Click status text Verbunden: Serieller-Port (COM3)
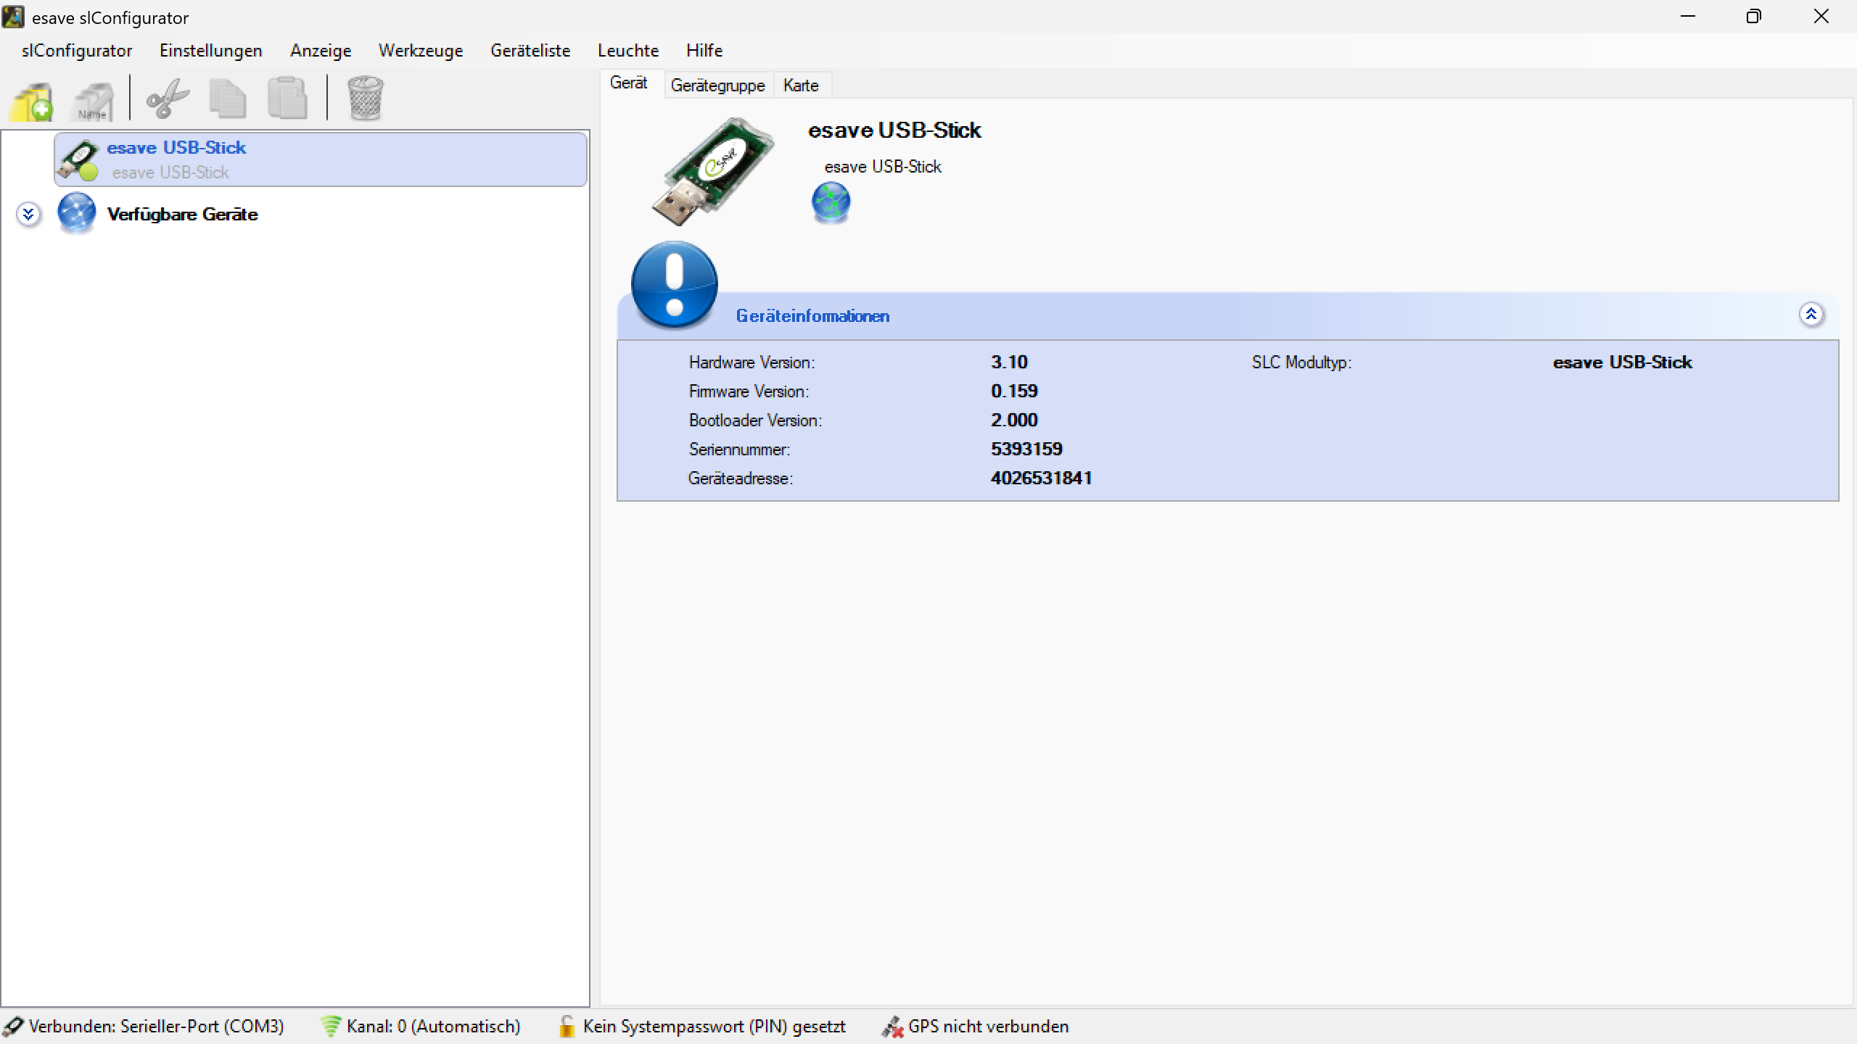The image size is (1857, 1044). click(157, 1027)
